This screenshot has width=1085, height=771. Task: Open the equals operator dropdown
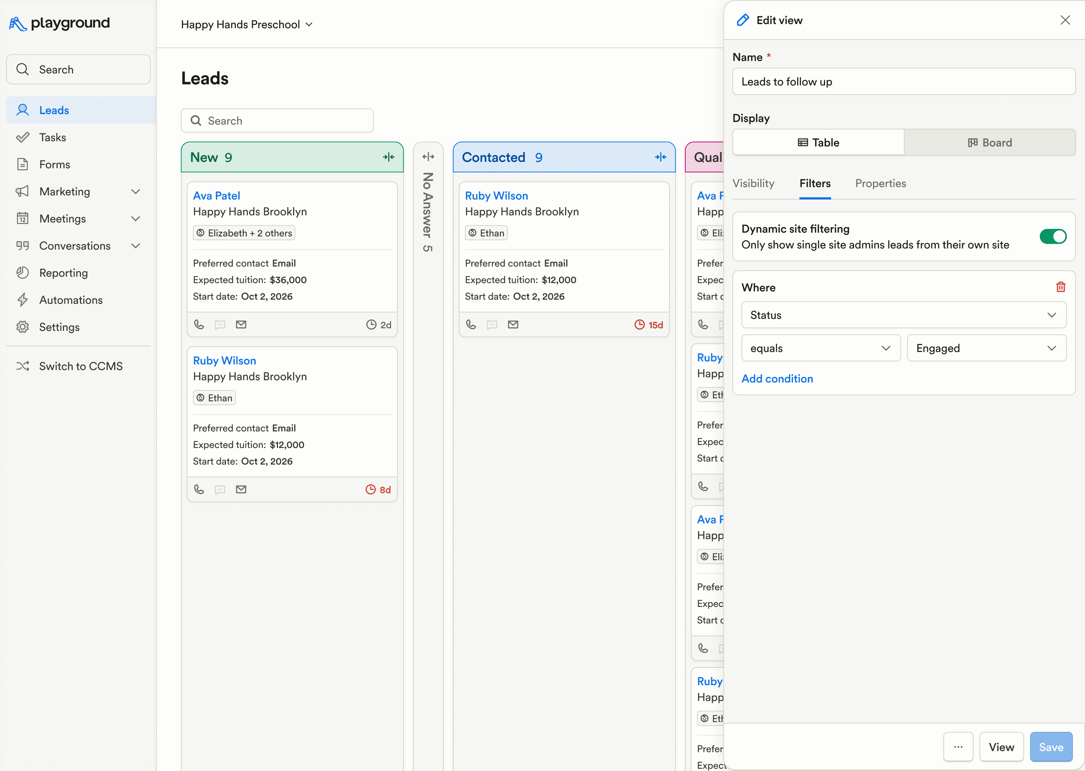[x=821, y=348]
